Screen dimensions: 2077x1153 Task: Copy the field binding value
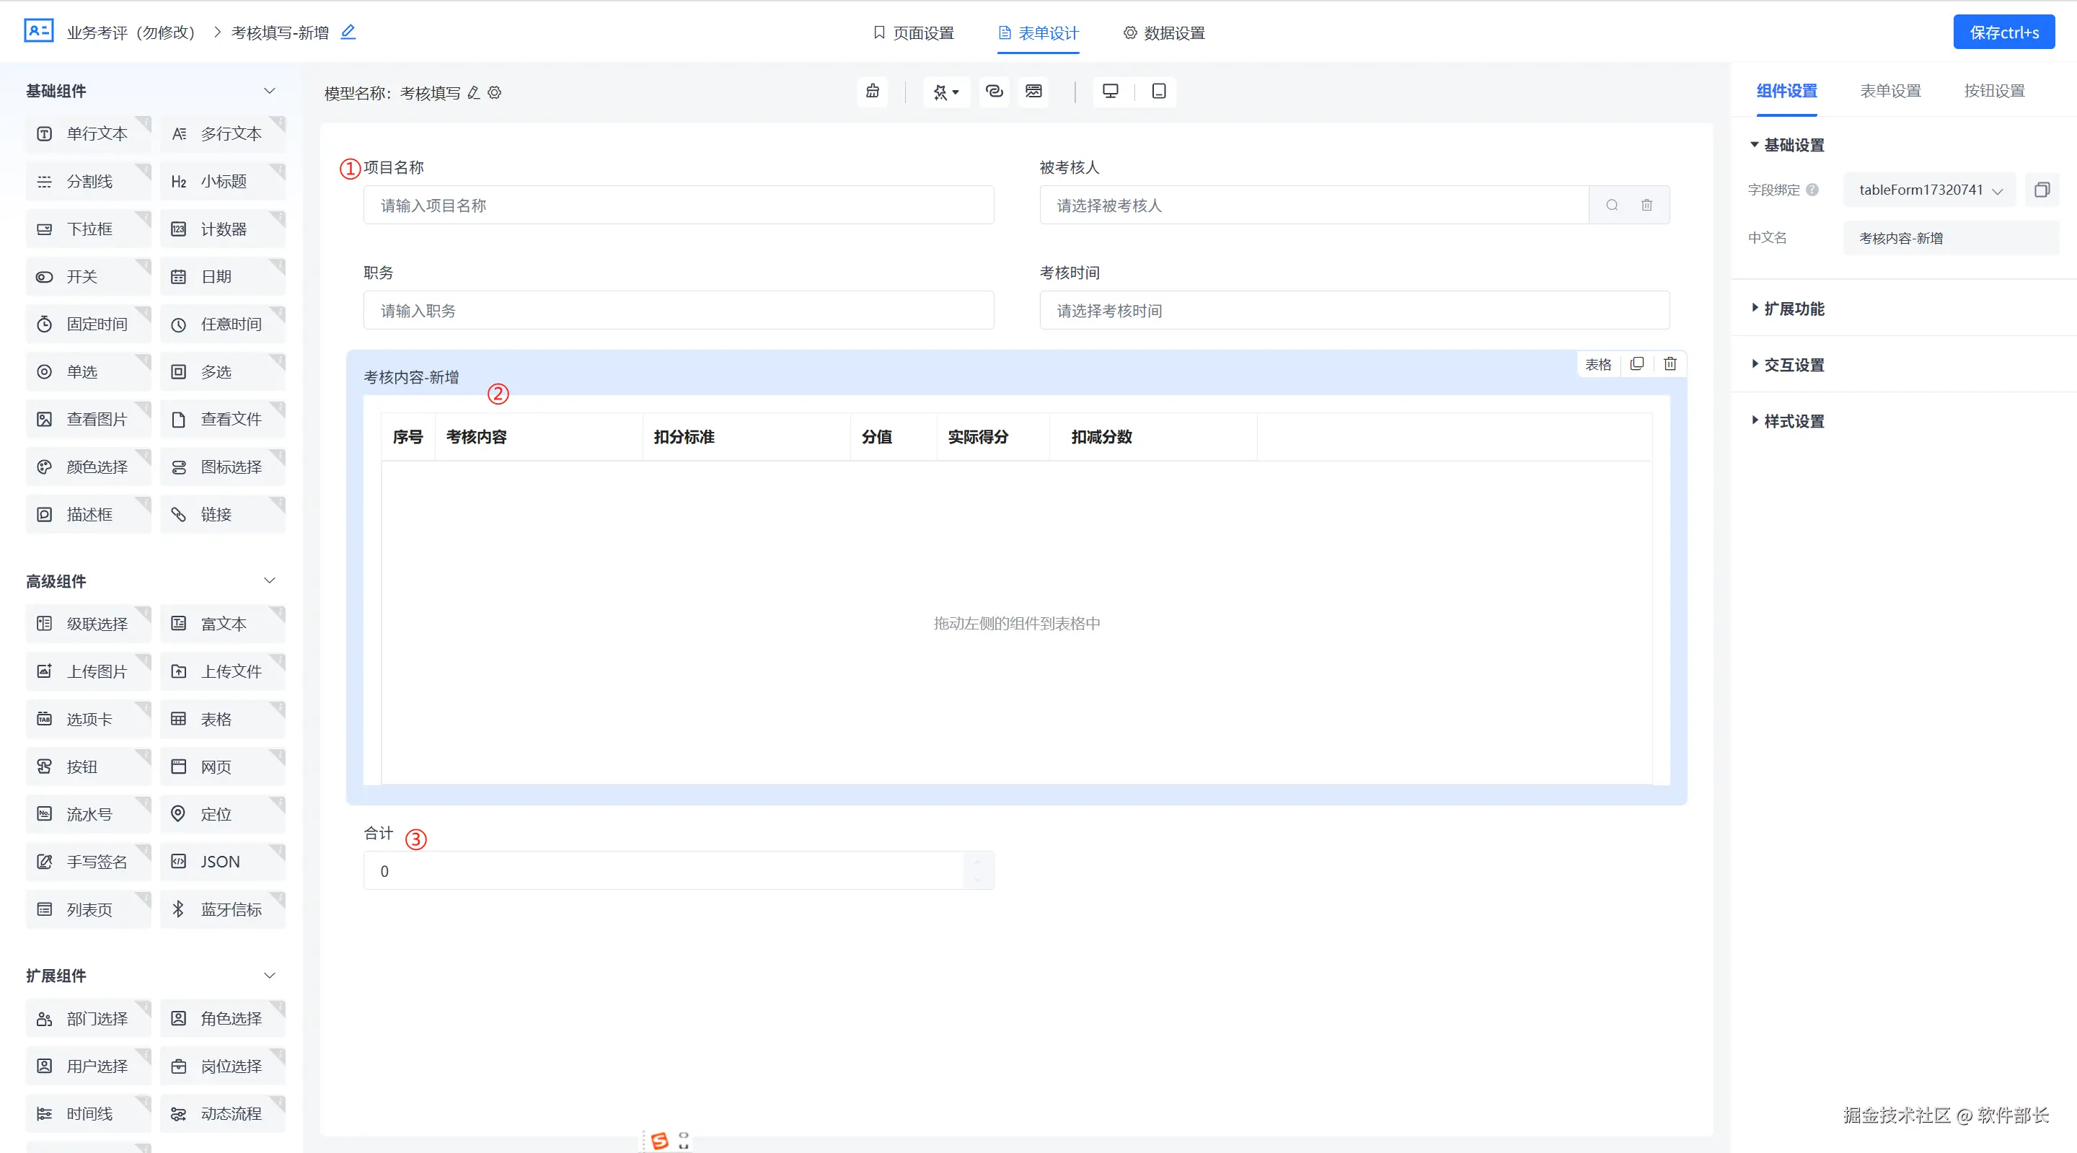(2042, 190)
